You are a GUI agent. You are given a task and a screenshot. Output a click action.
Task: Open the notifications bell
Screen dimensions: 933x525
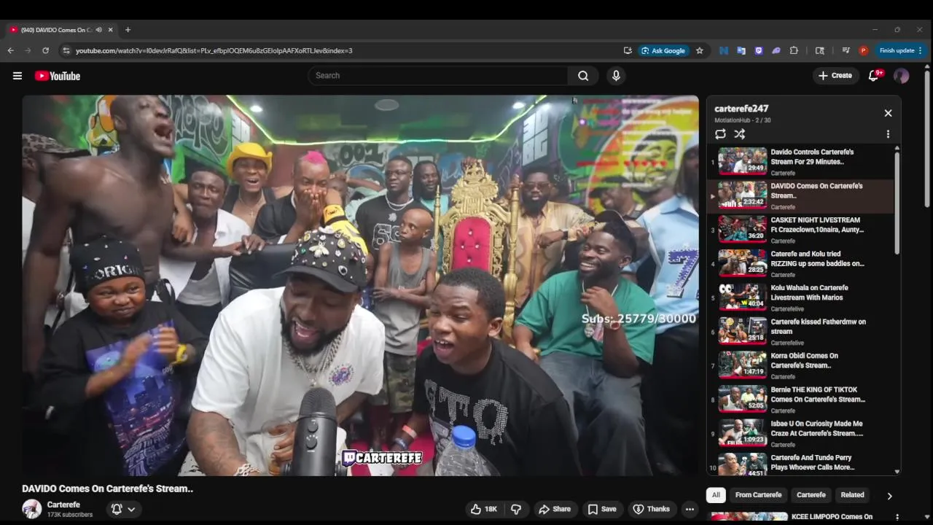pos(874,76)
